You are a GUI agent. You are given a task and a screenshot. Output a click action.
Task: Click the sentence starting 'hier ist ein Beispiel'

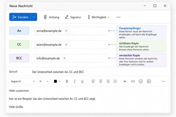coord(52,99)
